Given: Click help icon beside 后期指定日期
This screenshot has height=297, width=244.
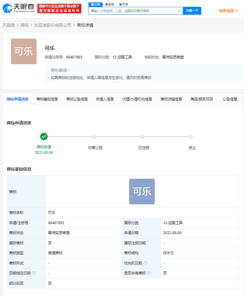Looking at the screenshot, I should (x=34, y=273).
